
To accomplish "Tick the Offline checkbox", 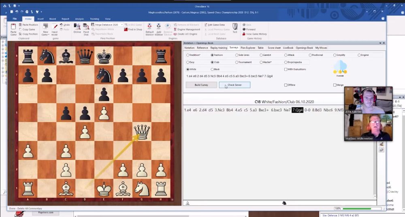I will coord(286,85).
